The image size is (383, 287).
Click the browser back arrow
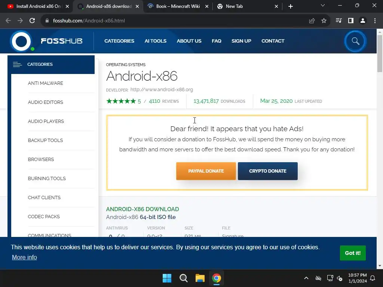pos(8,21)
